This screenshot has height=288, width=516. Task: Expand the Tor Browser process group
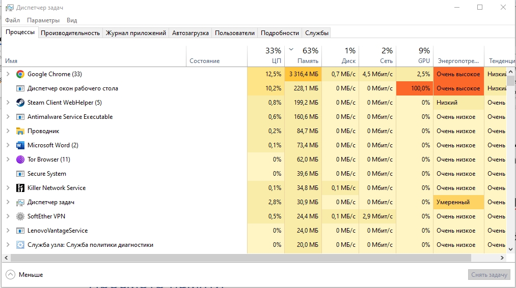click(x=8, y=159)
